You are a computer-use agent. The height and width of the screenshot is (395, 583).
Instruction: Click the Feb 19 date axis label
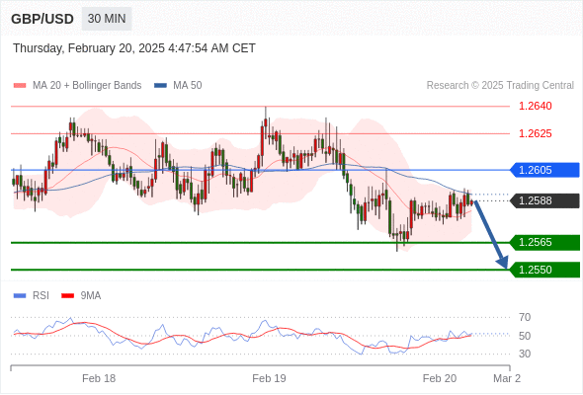point(269,378)
